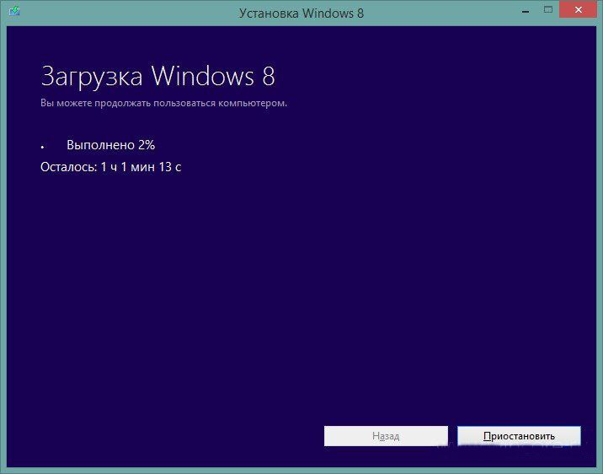Click the title text Установка Windows 8

[301, 13]
